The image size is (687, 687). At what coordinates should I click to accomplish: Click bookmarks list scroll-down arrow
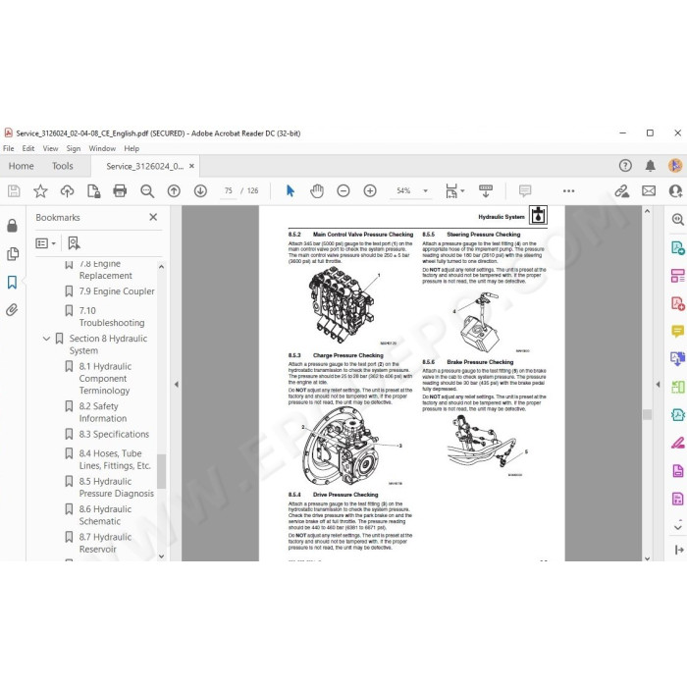click(161, 556)
